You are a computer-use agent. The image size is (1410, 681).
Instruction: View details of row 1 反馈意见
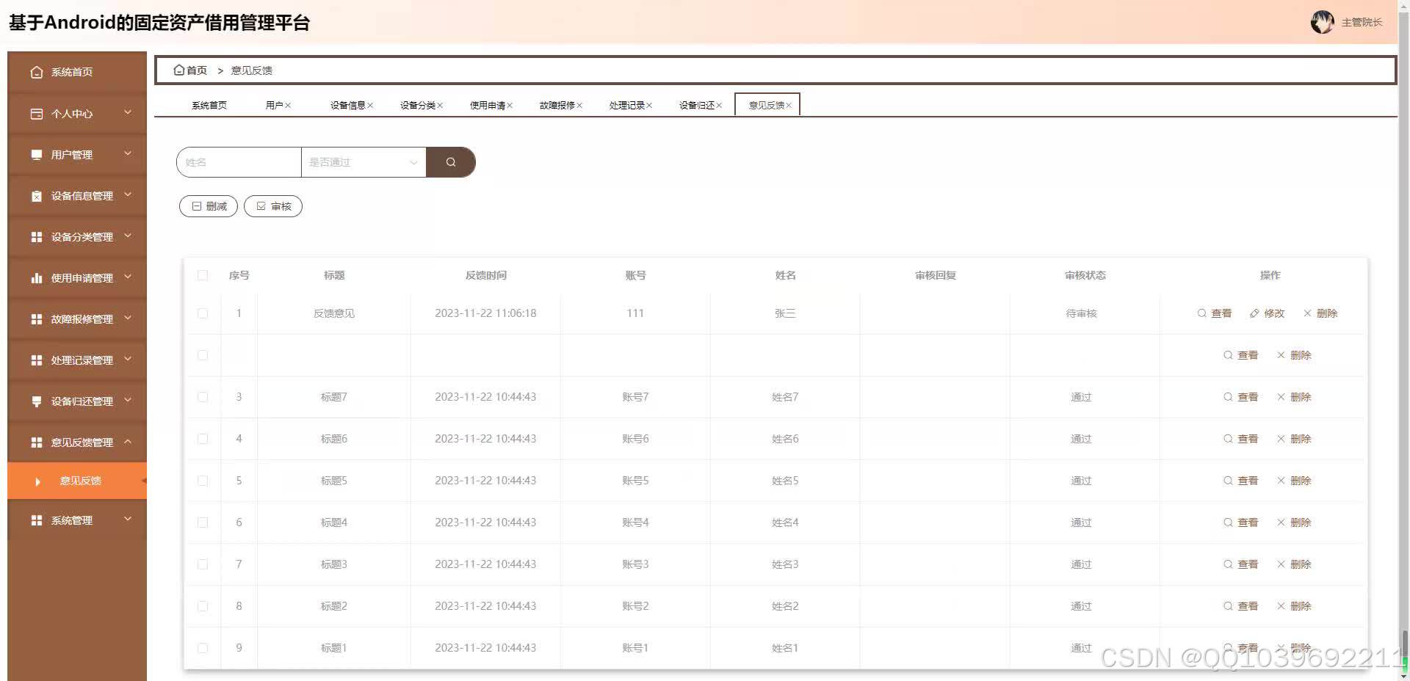point(1215,313)
